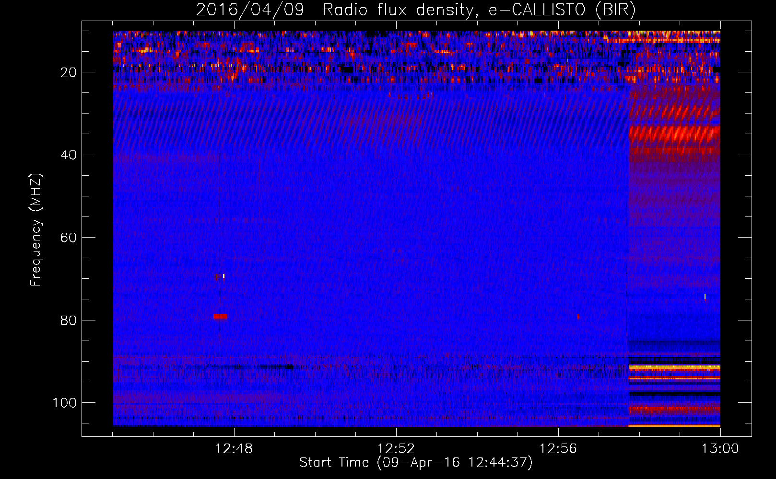776x479 pixels.
Task: Click the 80 frequency tick label
Action: pos(69,320)
